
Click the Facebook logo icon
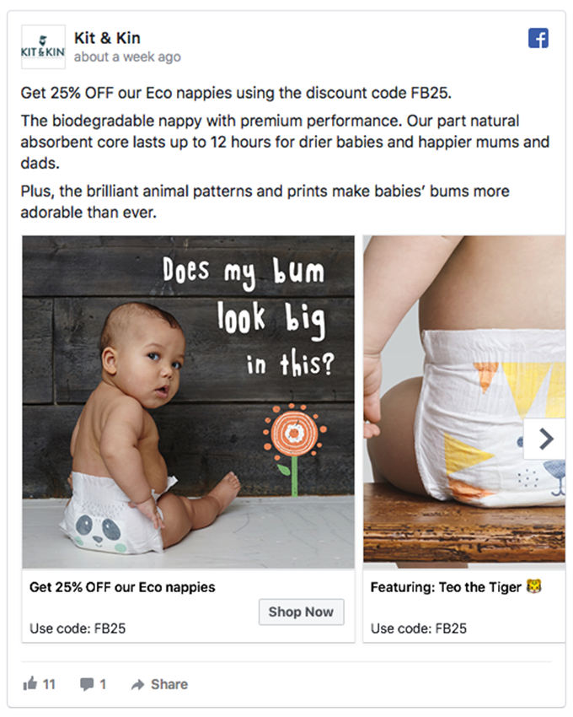[x=538, y=38]
